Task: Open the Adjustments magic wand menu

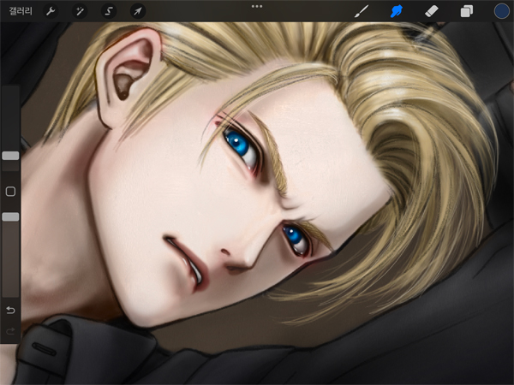Action: pyautogui.click(x=80, y=11)
